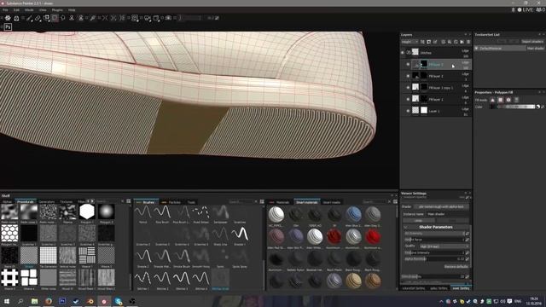Click the Brushes shelf search field
546x307 pixels.
point(241,201)
